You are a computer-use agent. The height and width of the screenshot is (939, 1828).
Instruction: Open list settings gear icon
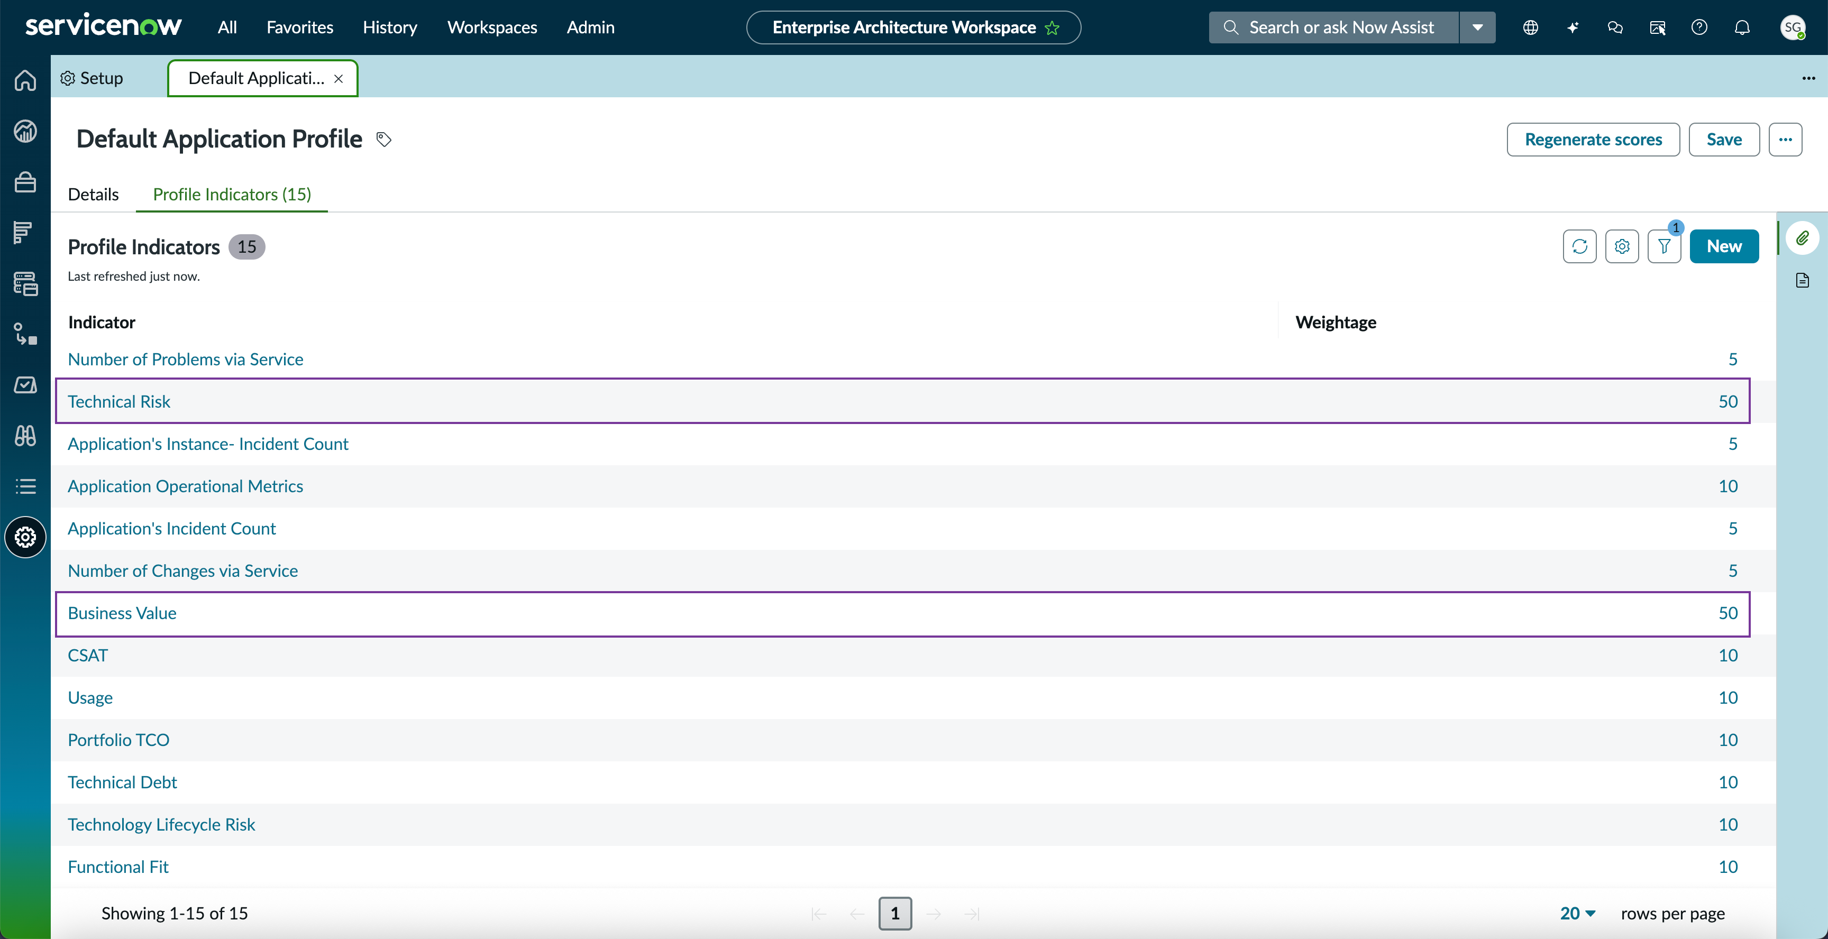1622,246
